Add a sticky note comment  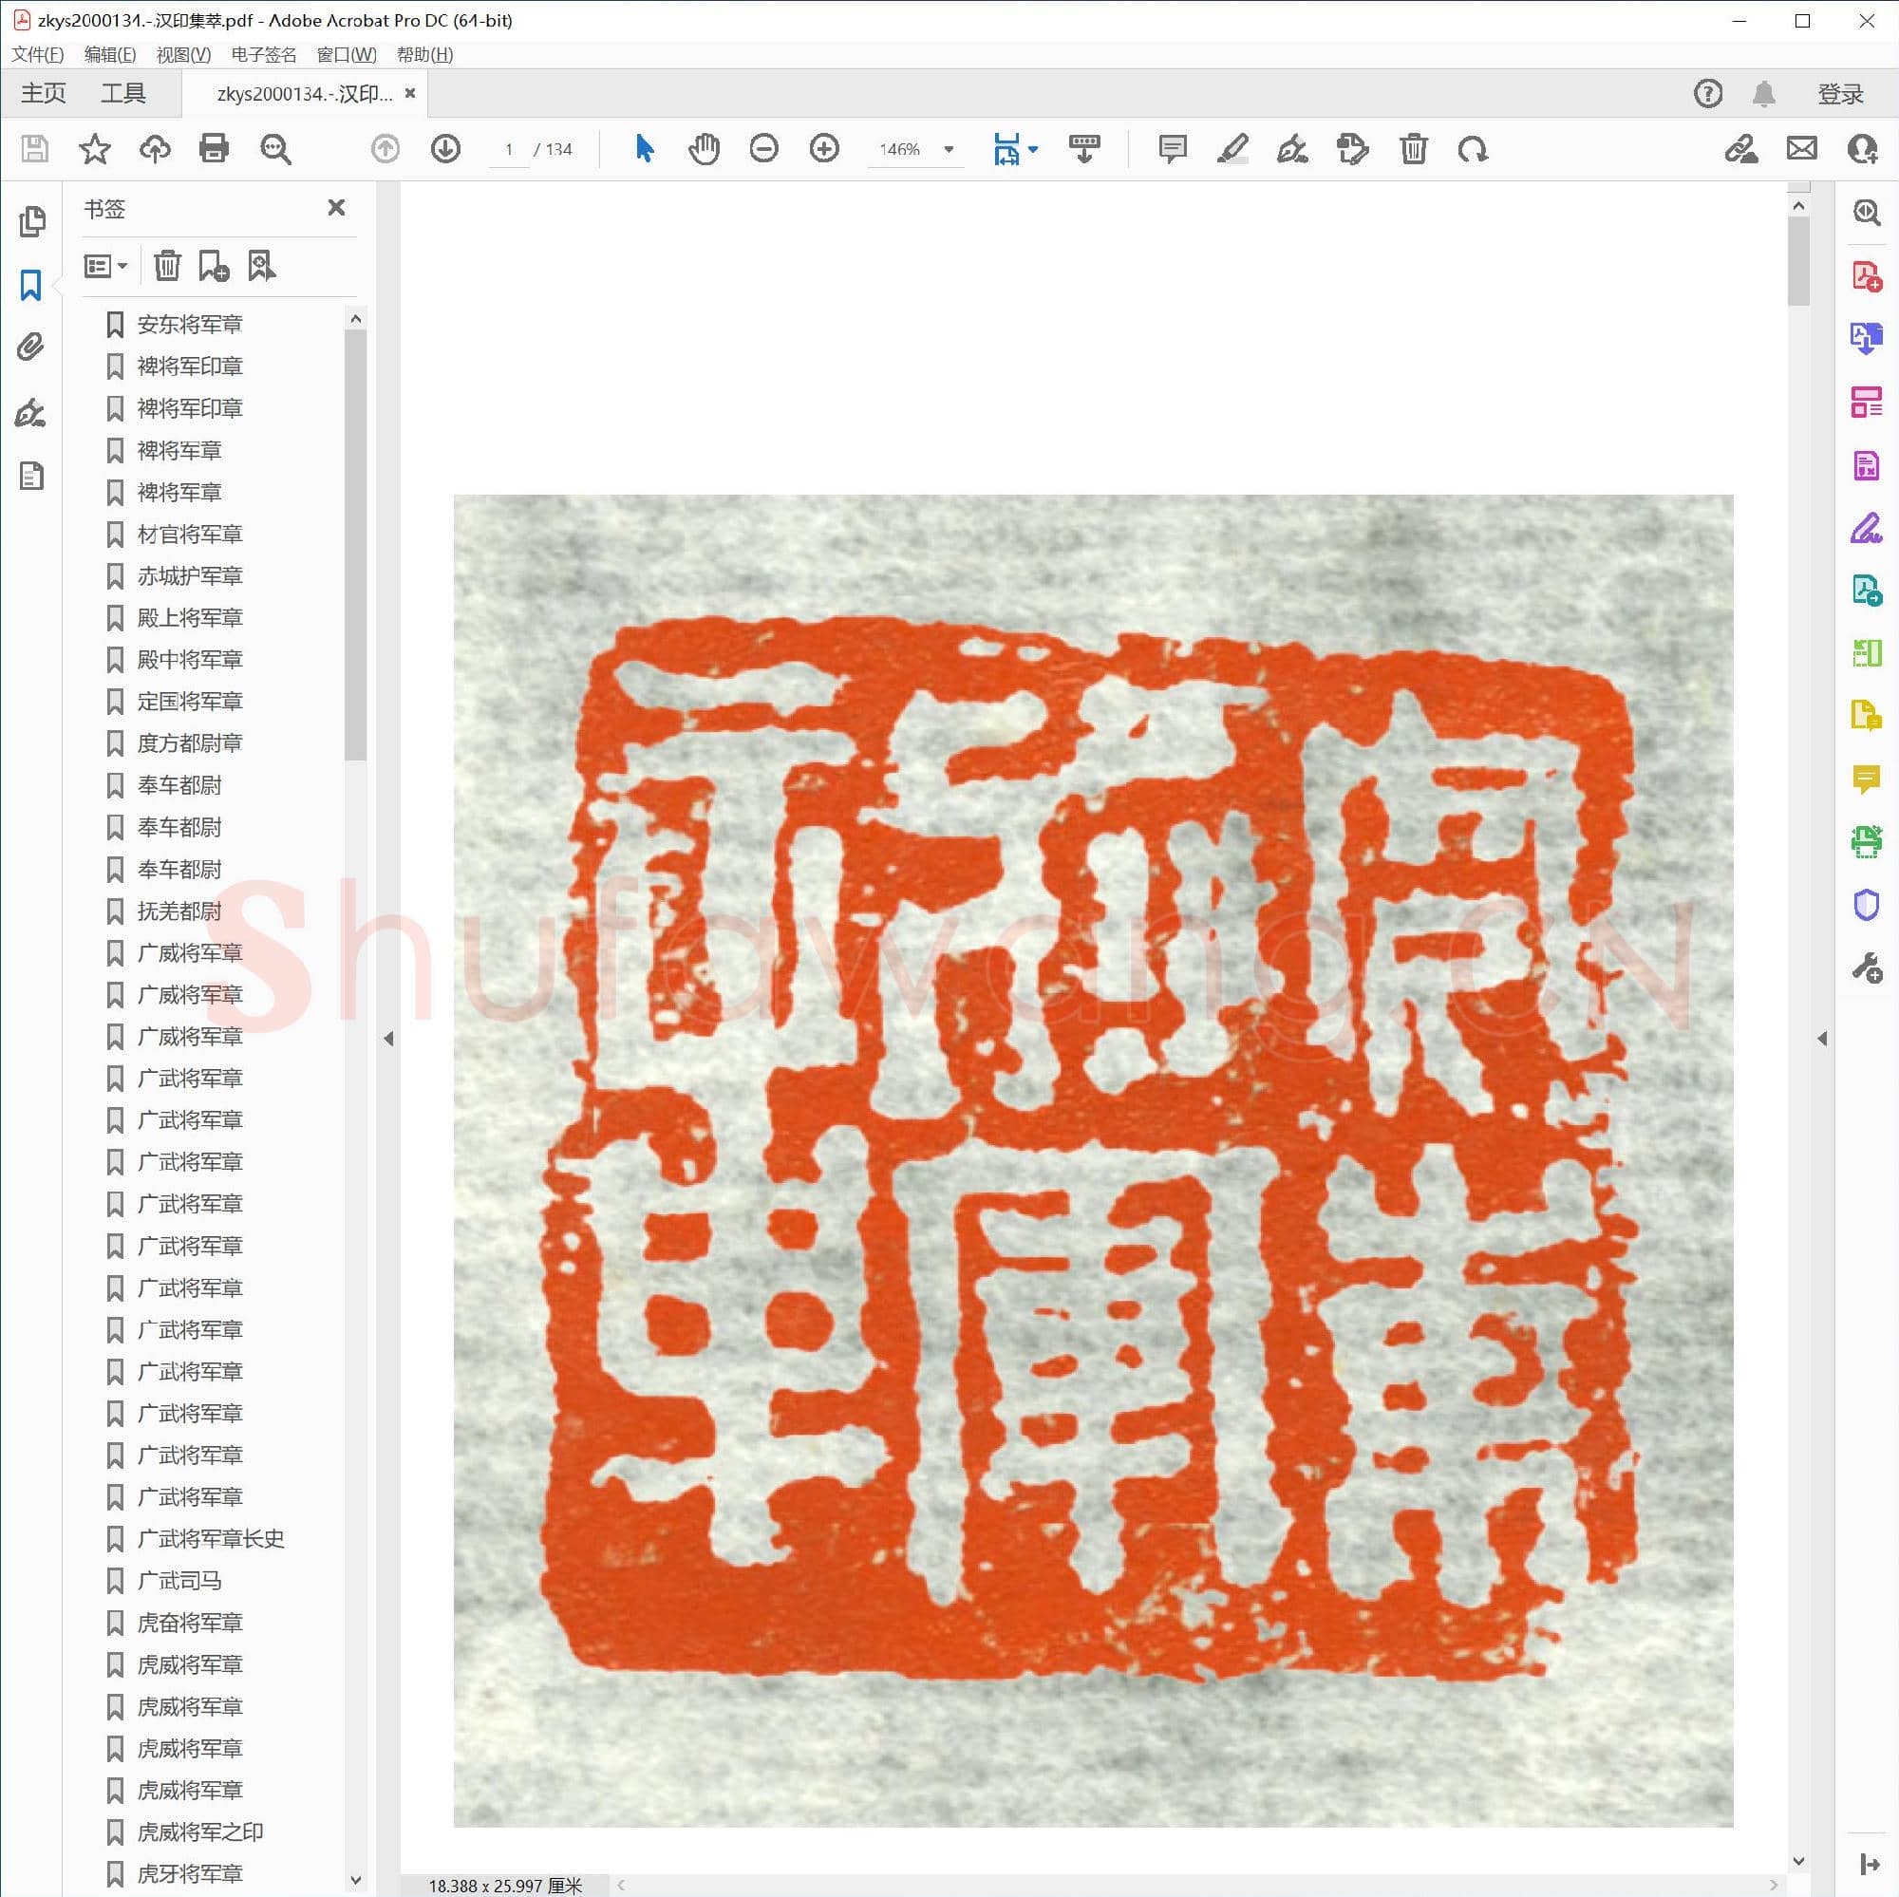click(1171, 149)
